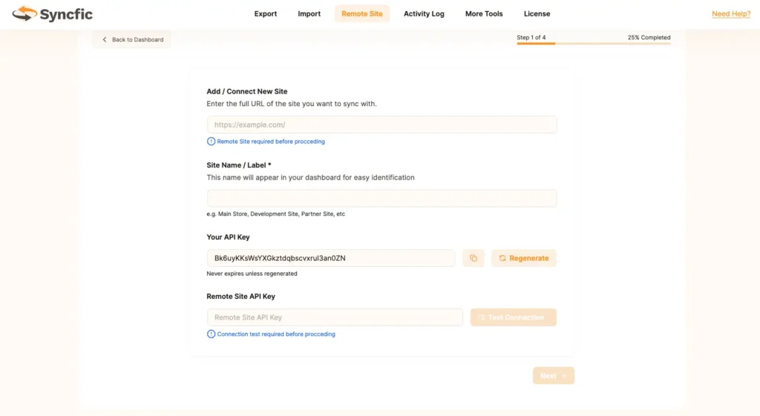Select the Your API Key text field
Viewport: 760px width, 416px height.
click(x=330, y=258)
